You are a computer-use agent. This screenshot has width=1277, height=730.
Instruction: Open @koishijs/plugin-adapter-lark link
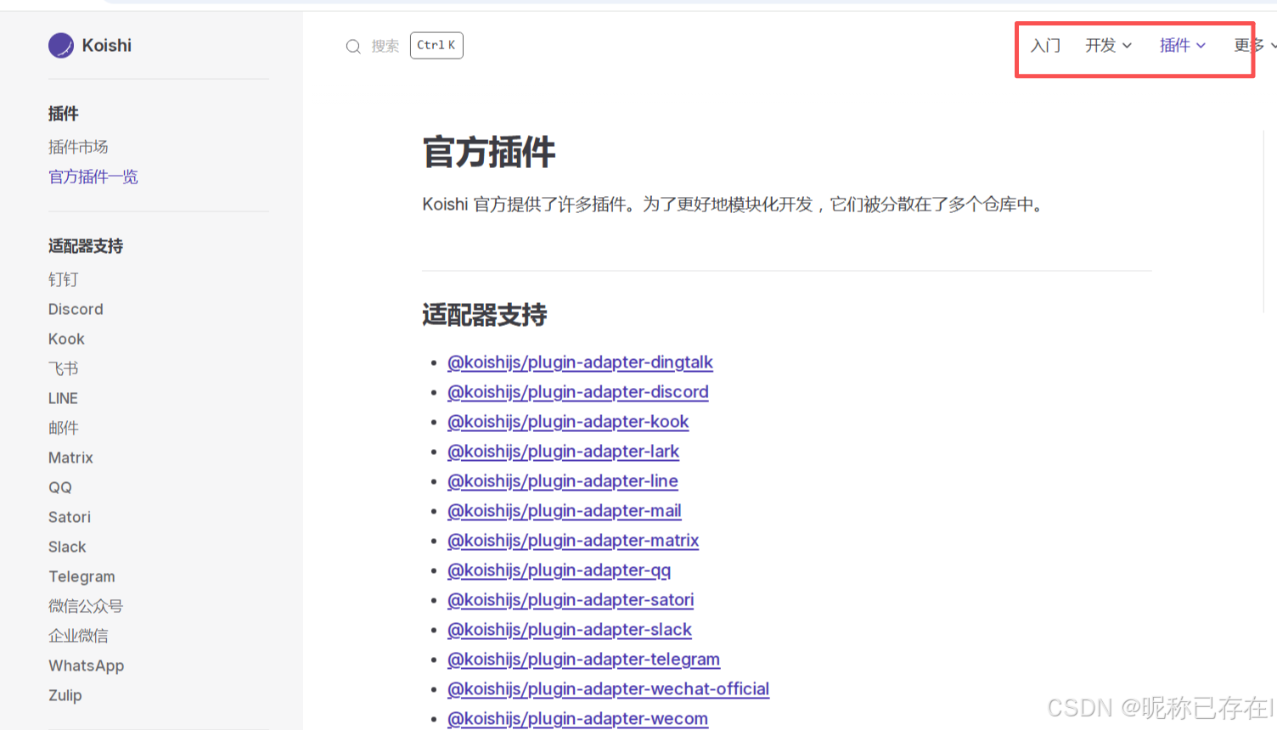pos(564,452)
